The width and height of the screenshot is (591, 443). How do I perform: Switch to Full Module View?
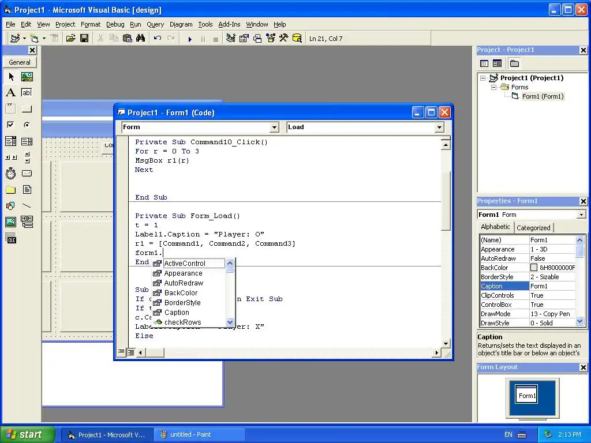coord(130,352)
